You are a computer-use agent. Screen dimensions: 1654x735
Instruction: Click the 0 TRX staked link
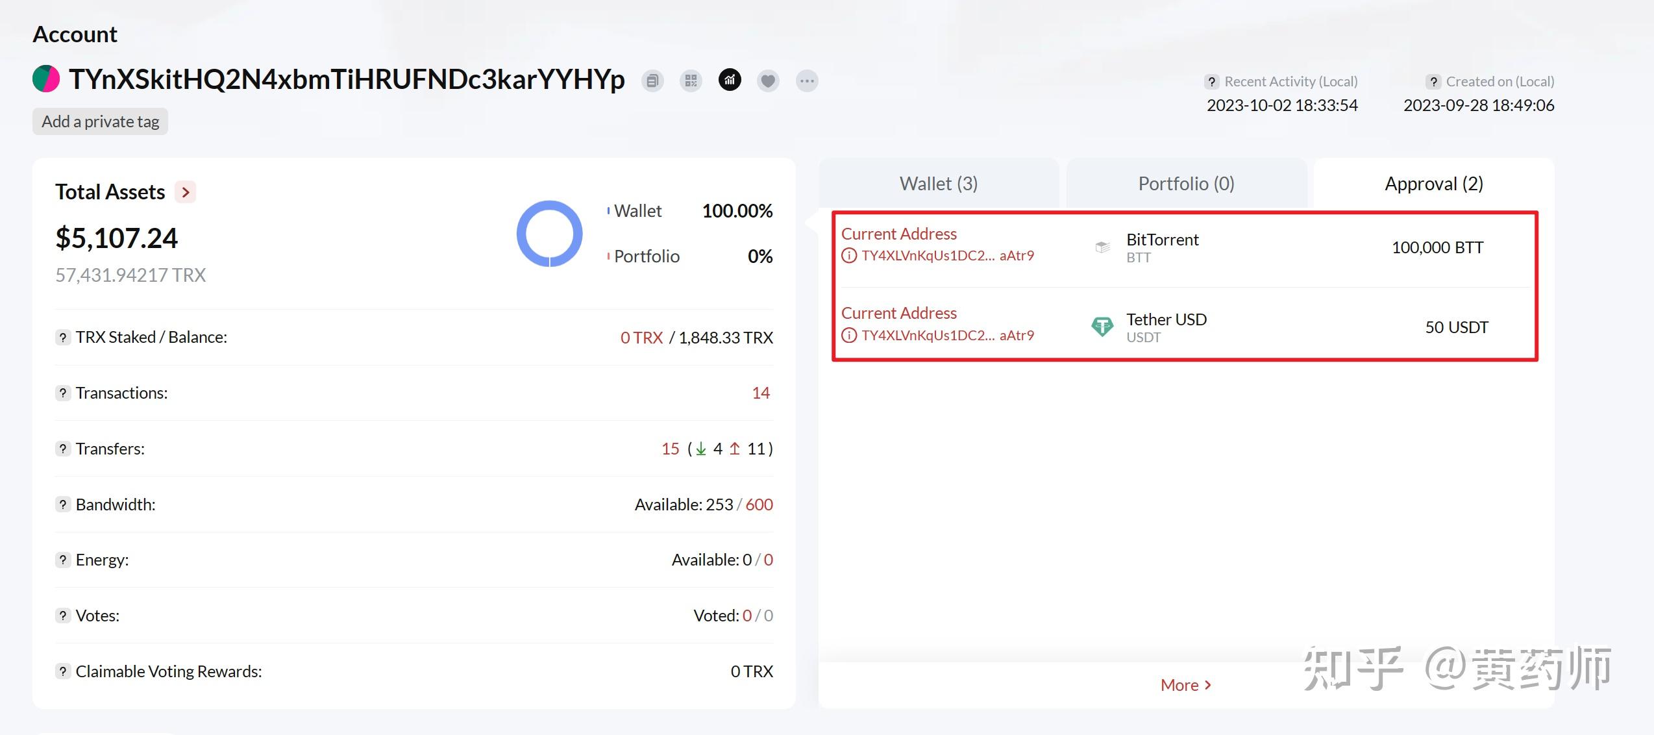pos(641,338)
